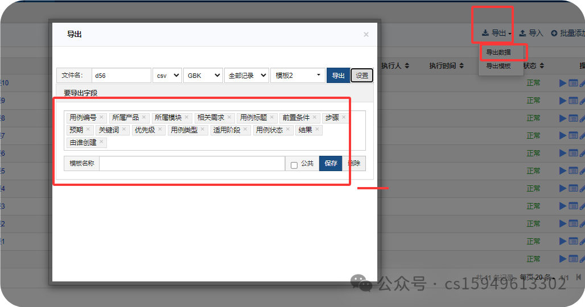Sort by the 执行时间 column
The height and width of the screenshot is (307, 585).
click(446, 65)
